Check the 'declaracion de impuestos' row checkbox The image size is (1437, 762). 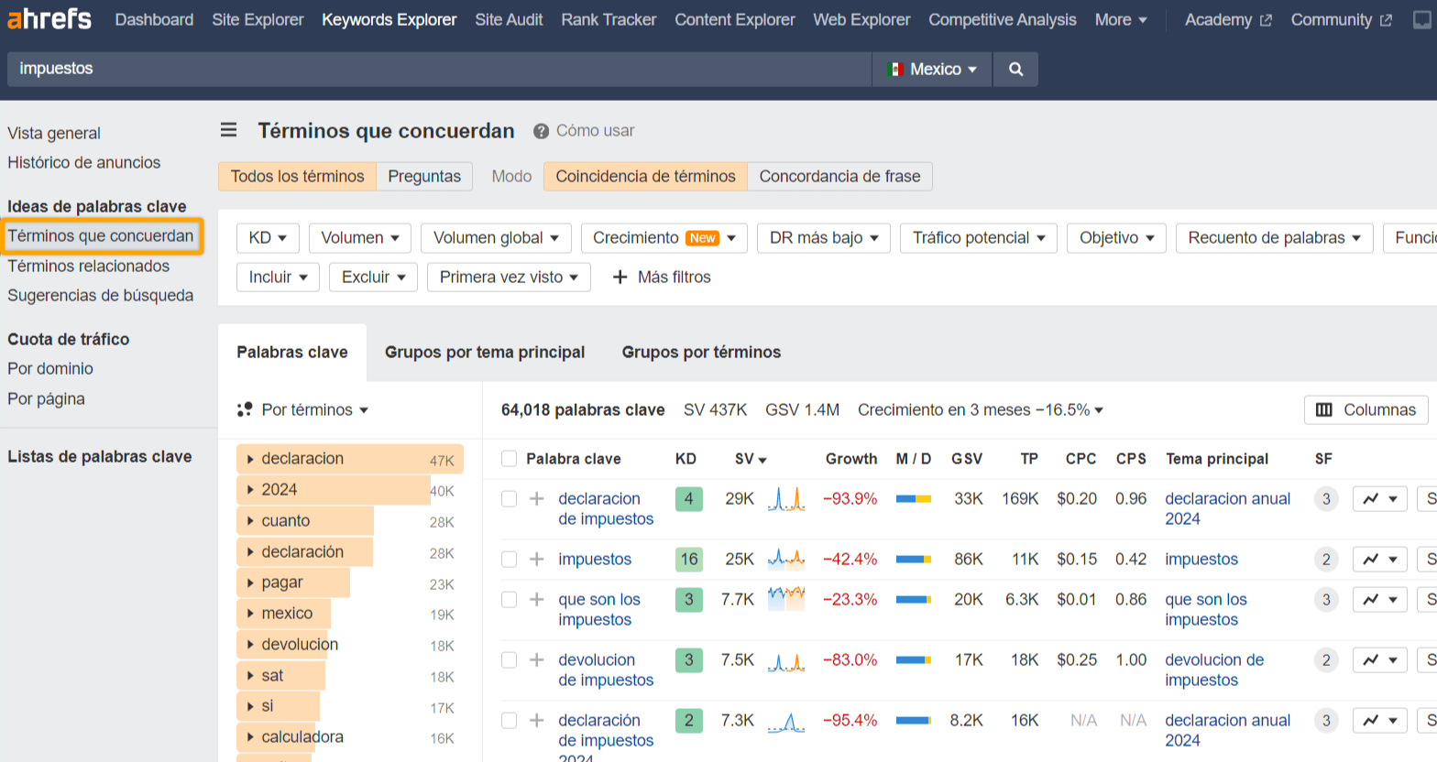[510, 499]
